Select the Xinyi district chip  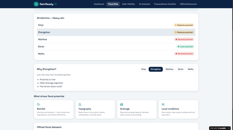(143, 69)
